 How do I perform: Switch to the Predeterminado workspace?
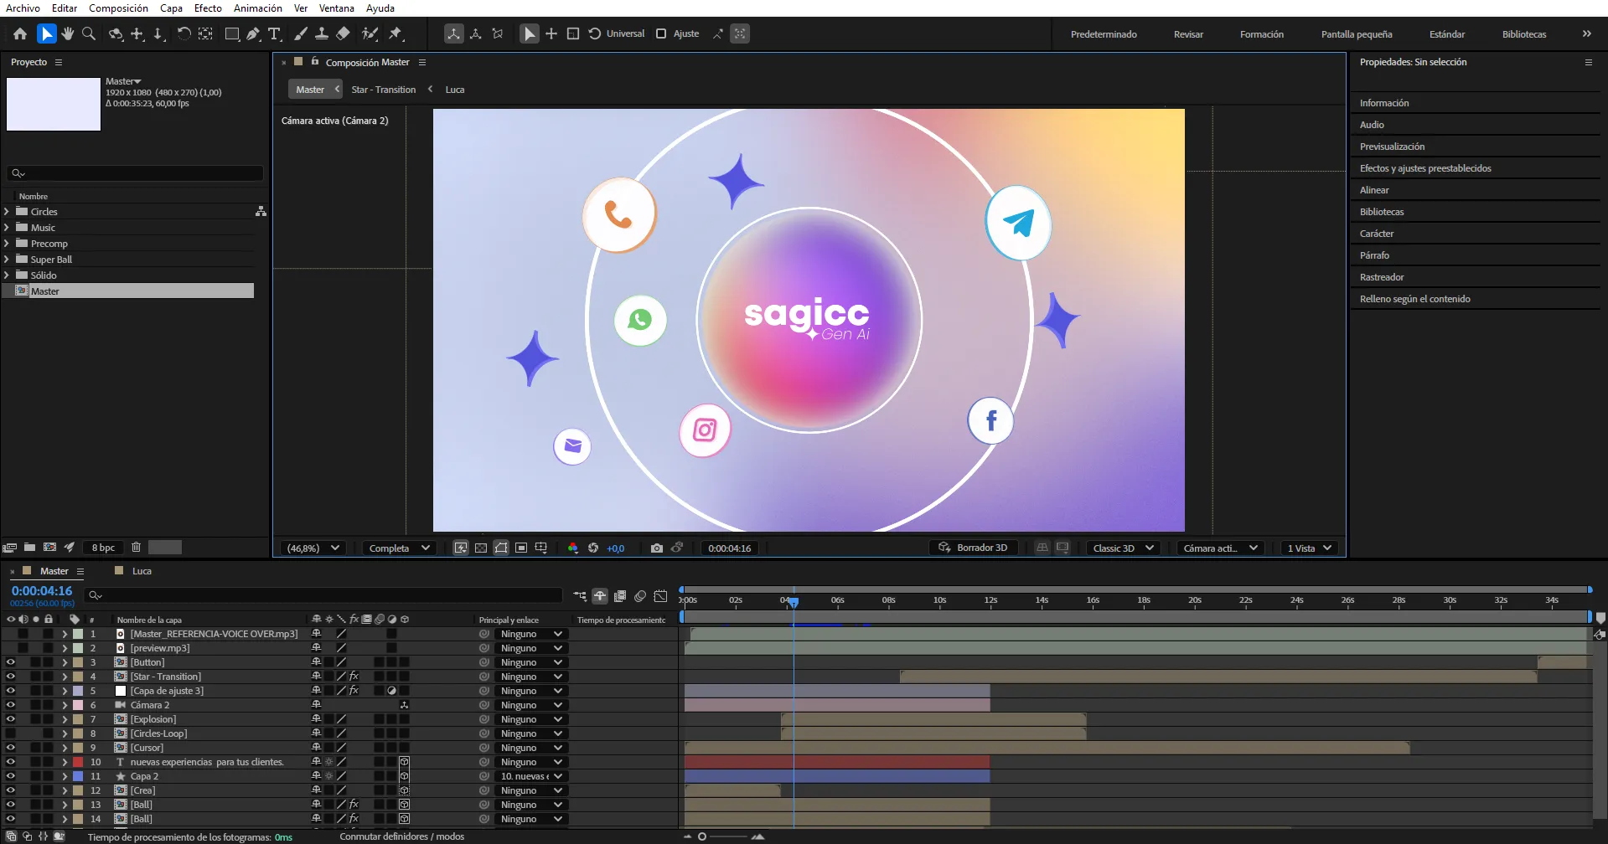point(1104,34)
